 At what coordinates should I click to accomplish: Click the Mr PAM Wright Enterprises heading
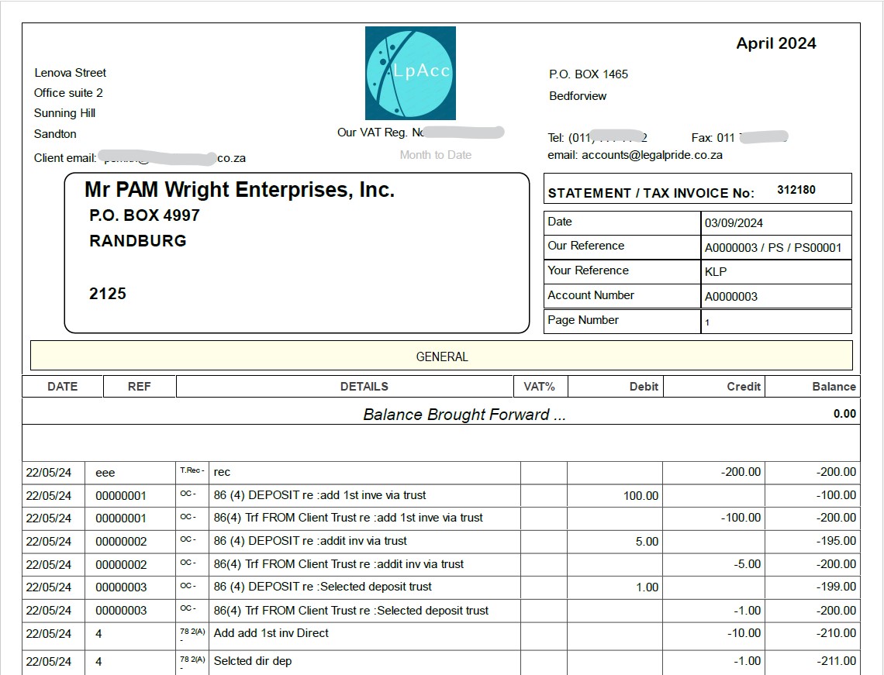click(x=240, y=190)
